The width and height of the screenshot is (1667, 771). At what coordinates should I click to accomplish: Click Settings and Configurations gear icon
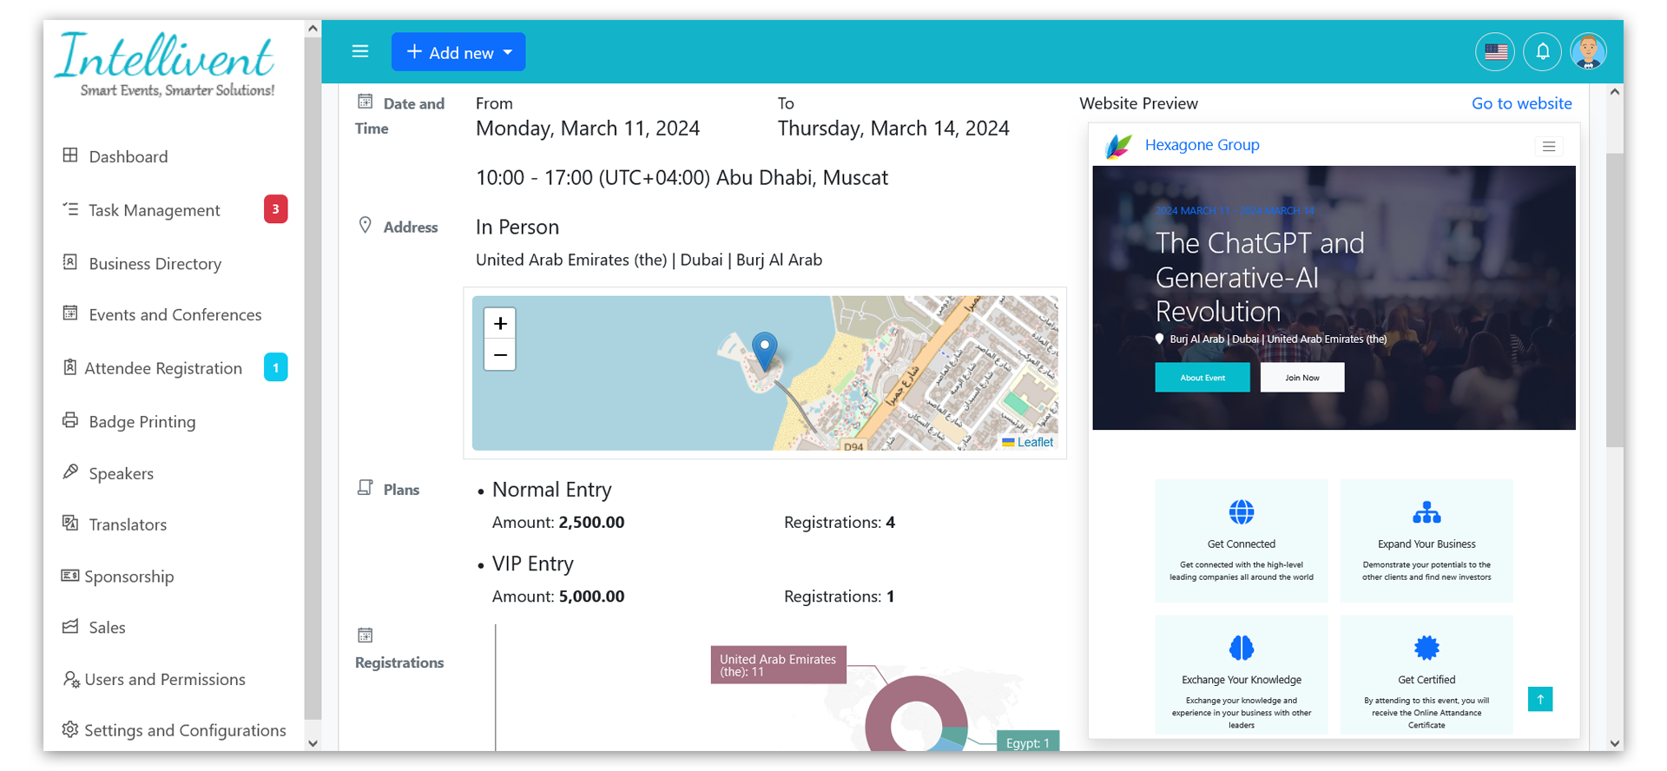70,729
